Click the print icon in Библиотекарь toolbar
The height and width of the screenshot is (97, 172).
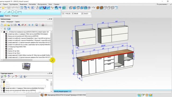15,25
